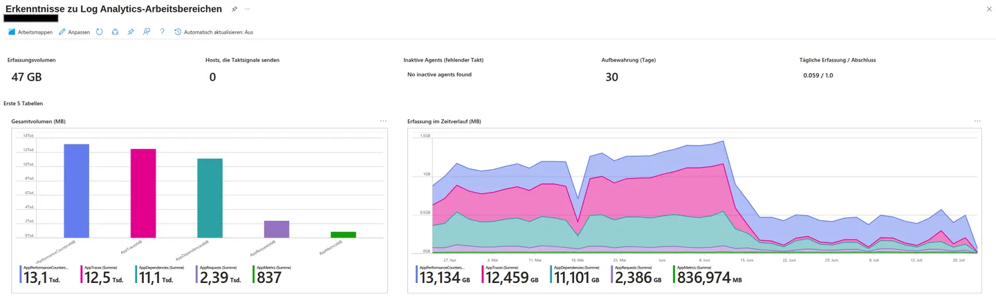The width and height of the screenshot is (996, 301).
Task: Click Anpassen to customize the workbook
Action: coord(75,32)
